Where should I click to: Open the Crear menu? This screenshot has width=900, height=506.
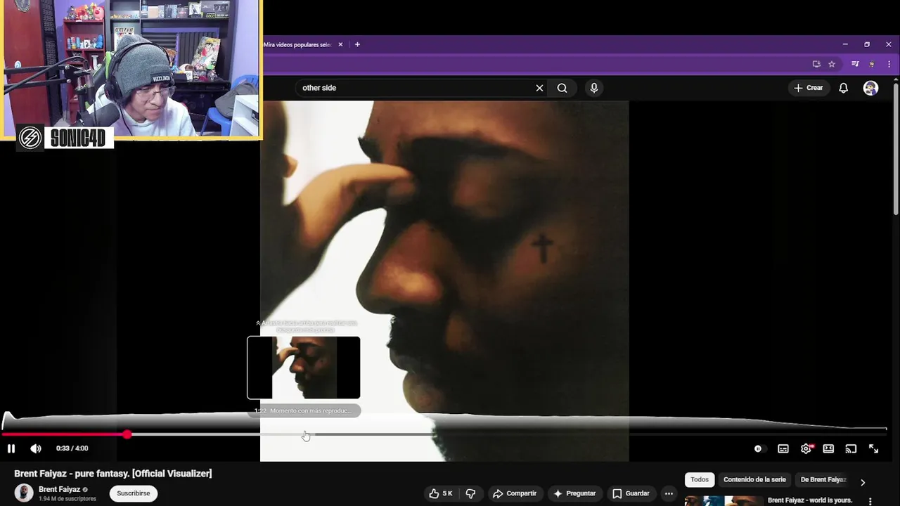[x=808, y=88]
